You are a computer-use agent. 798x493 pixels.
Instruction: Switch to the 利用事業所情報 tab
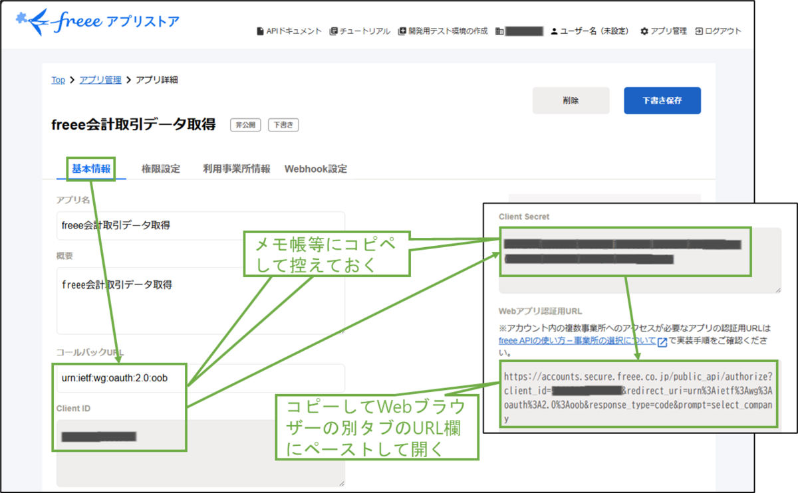tap(237, 169)
